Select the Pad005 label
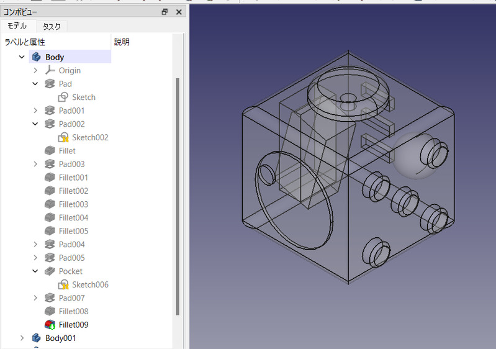The width and height of the screenshot is (496, 349). click(x=72, y=258)
